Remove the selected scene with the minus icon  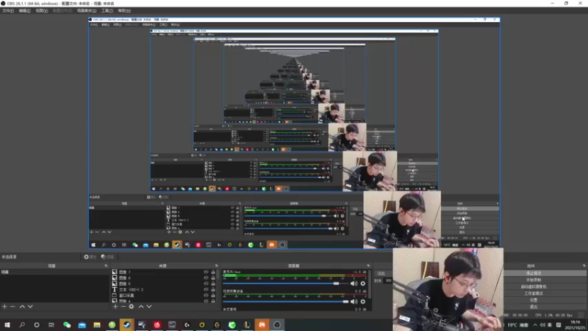click(12, 307)
